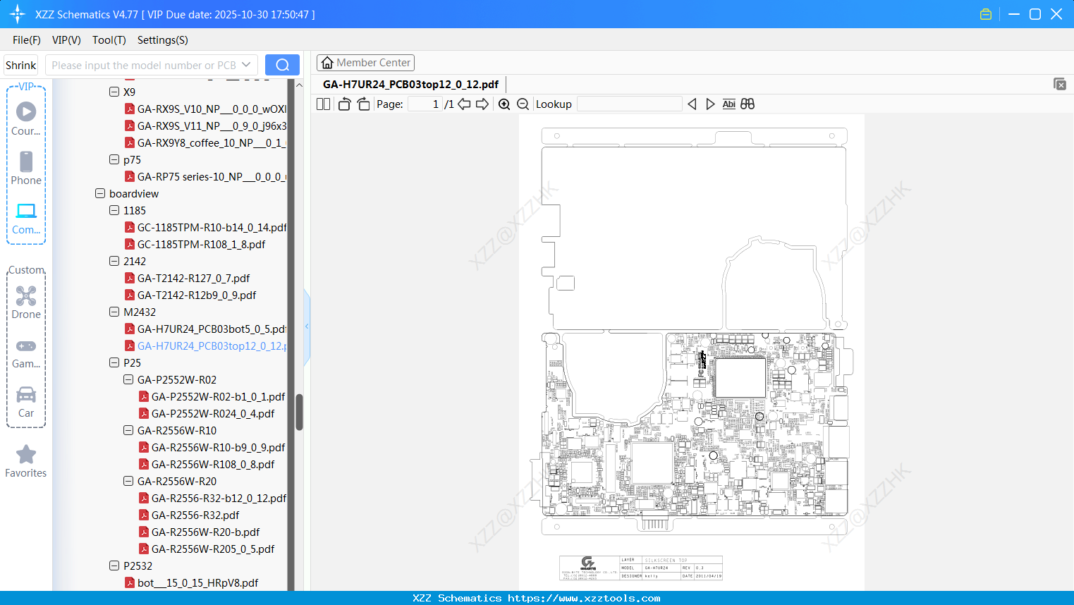Collapse the P2532 folder

(114, 566)
